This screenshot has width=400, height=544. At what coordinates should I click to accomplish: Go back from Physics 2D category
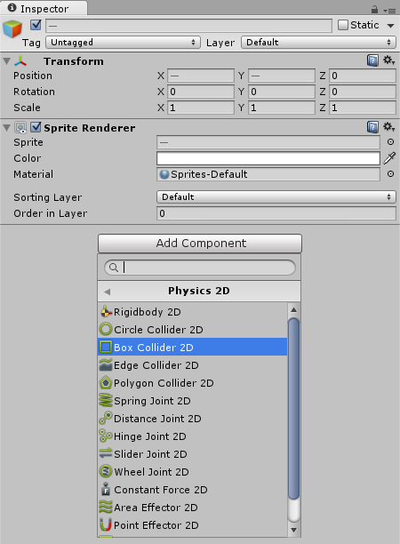point(108,292)
